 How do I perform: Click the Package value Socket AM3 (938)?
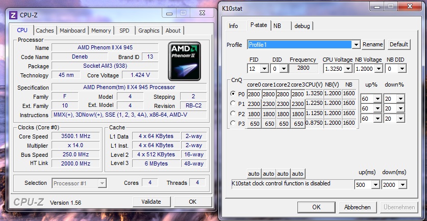click(x=105, y=66)
